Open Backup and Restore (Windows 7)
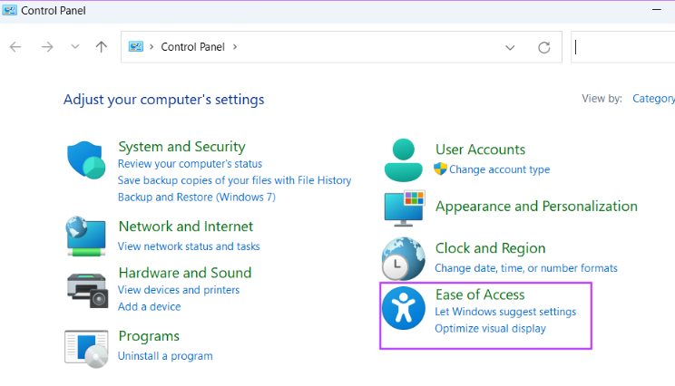 pos(197,197)
